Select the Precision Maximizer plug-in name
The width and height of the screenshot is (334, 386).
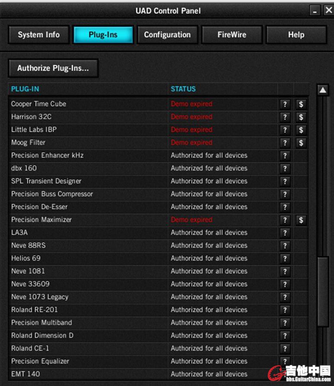click(x=42, y=220)
